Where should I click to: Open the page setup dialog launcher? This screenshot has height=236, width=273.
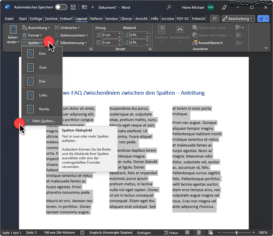[x=91, y=49]
